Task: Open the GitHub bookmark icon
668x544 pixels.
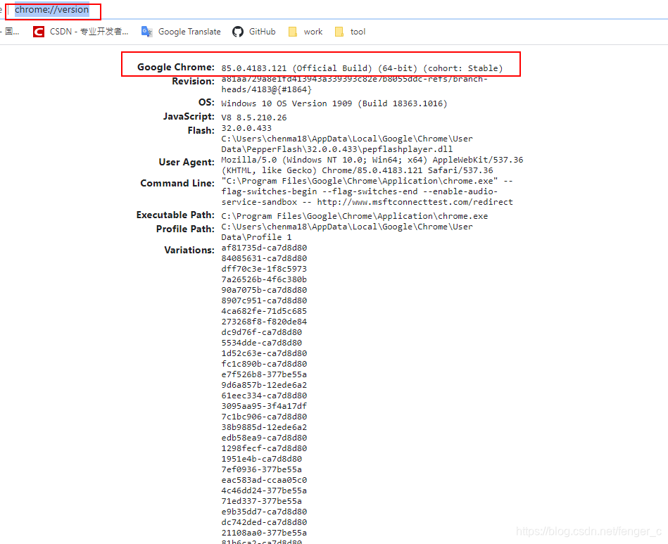Action: click(238, 32)
